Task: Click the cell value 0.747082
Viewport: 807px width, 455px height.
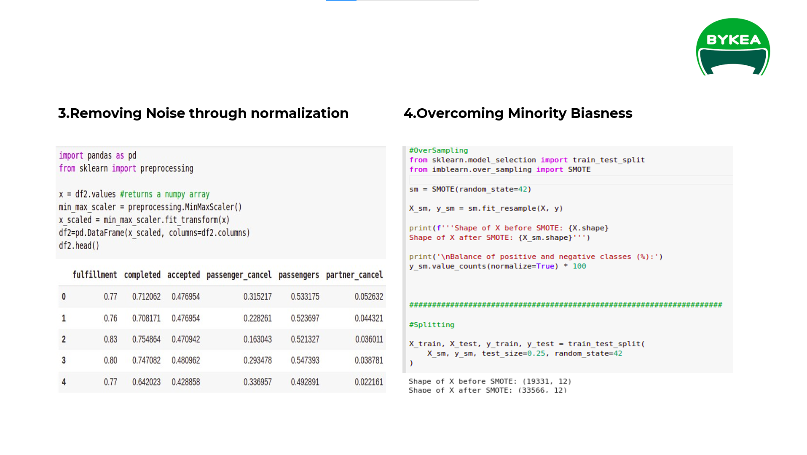Action: (147, 360)
